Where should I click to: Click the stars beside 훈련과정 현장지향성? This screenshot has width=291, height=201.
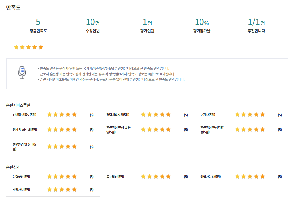[250, 130]
